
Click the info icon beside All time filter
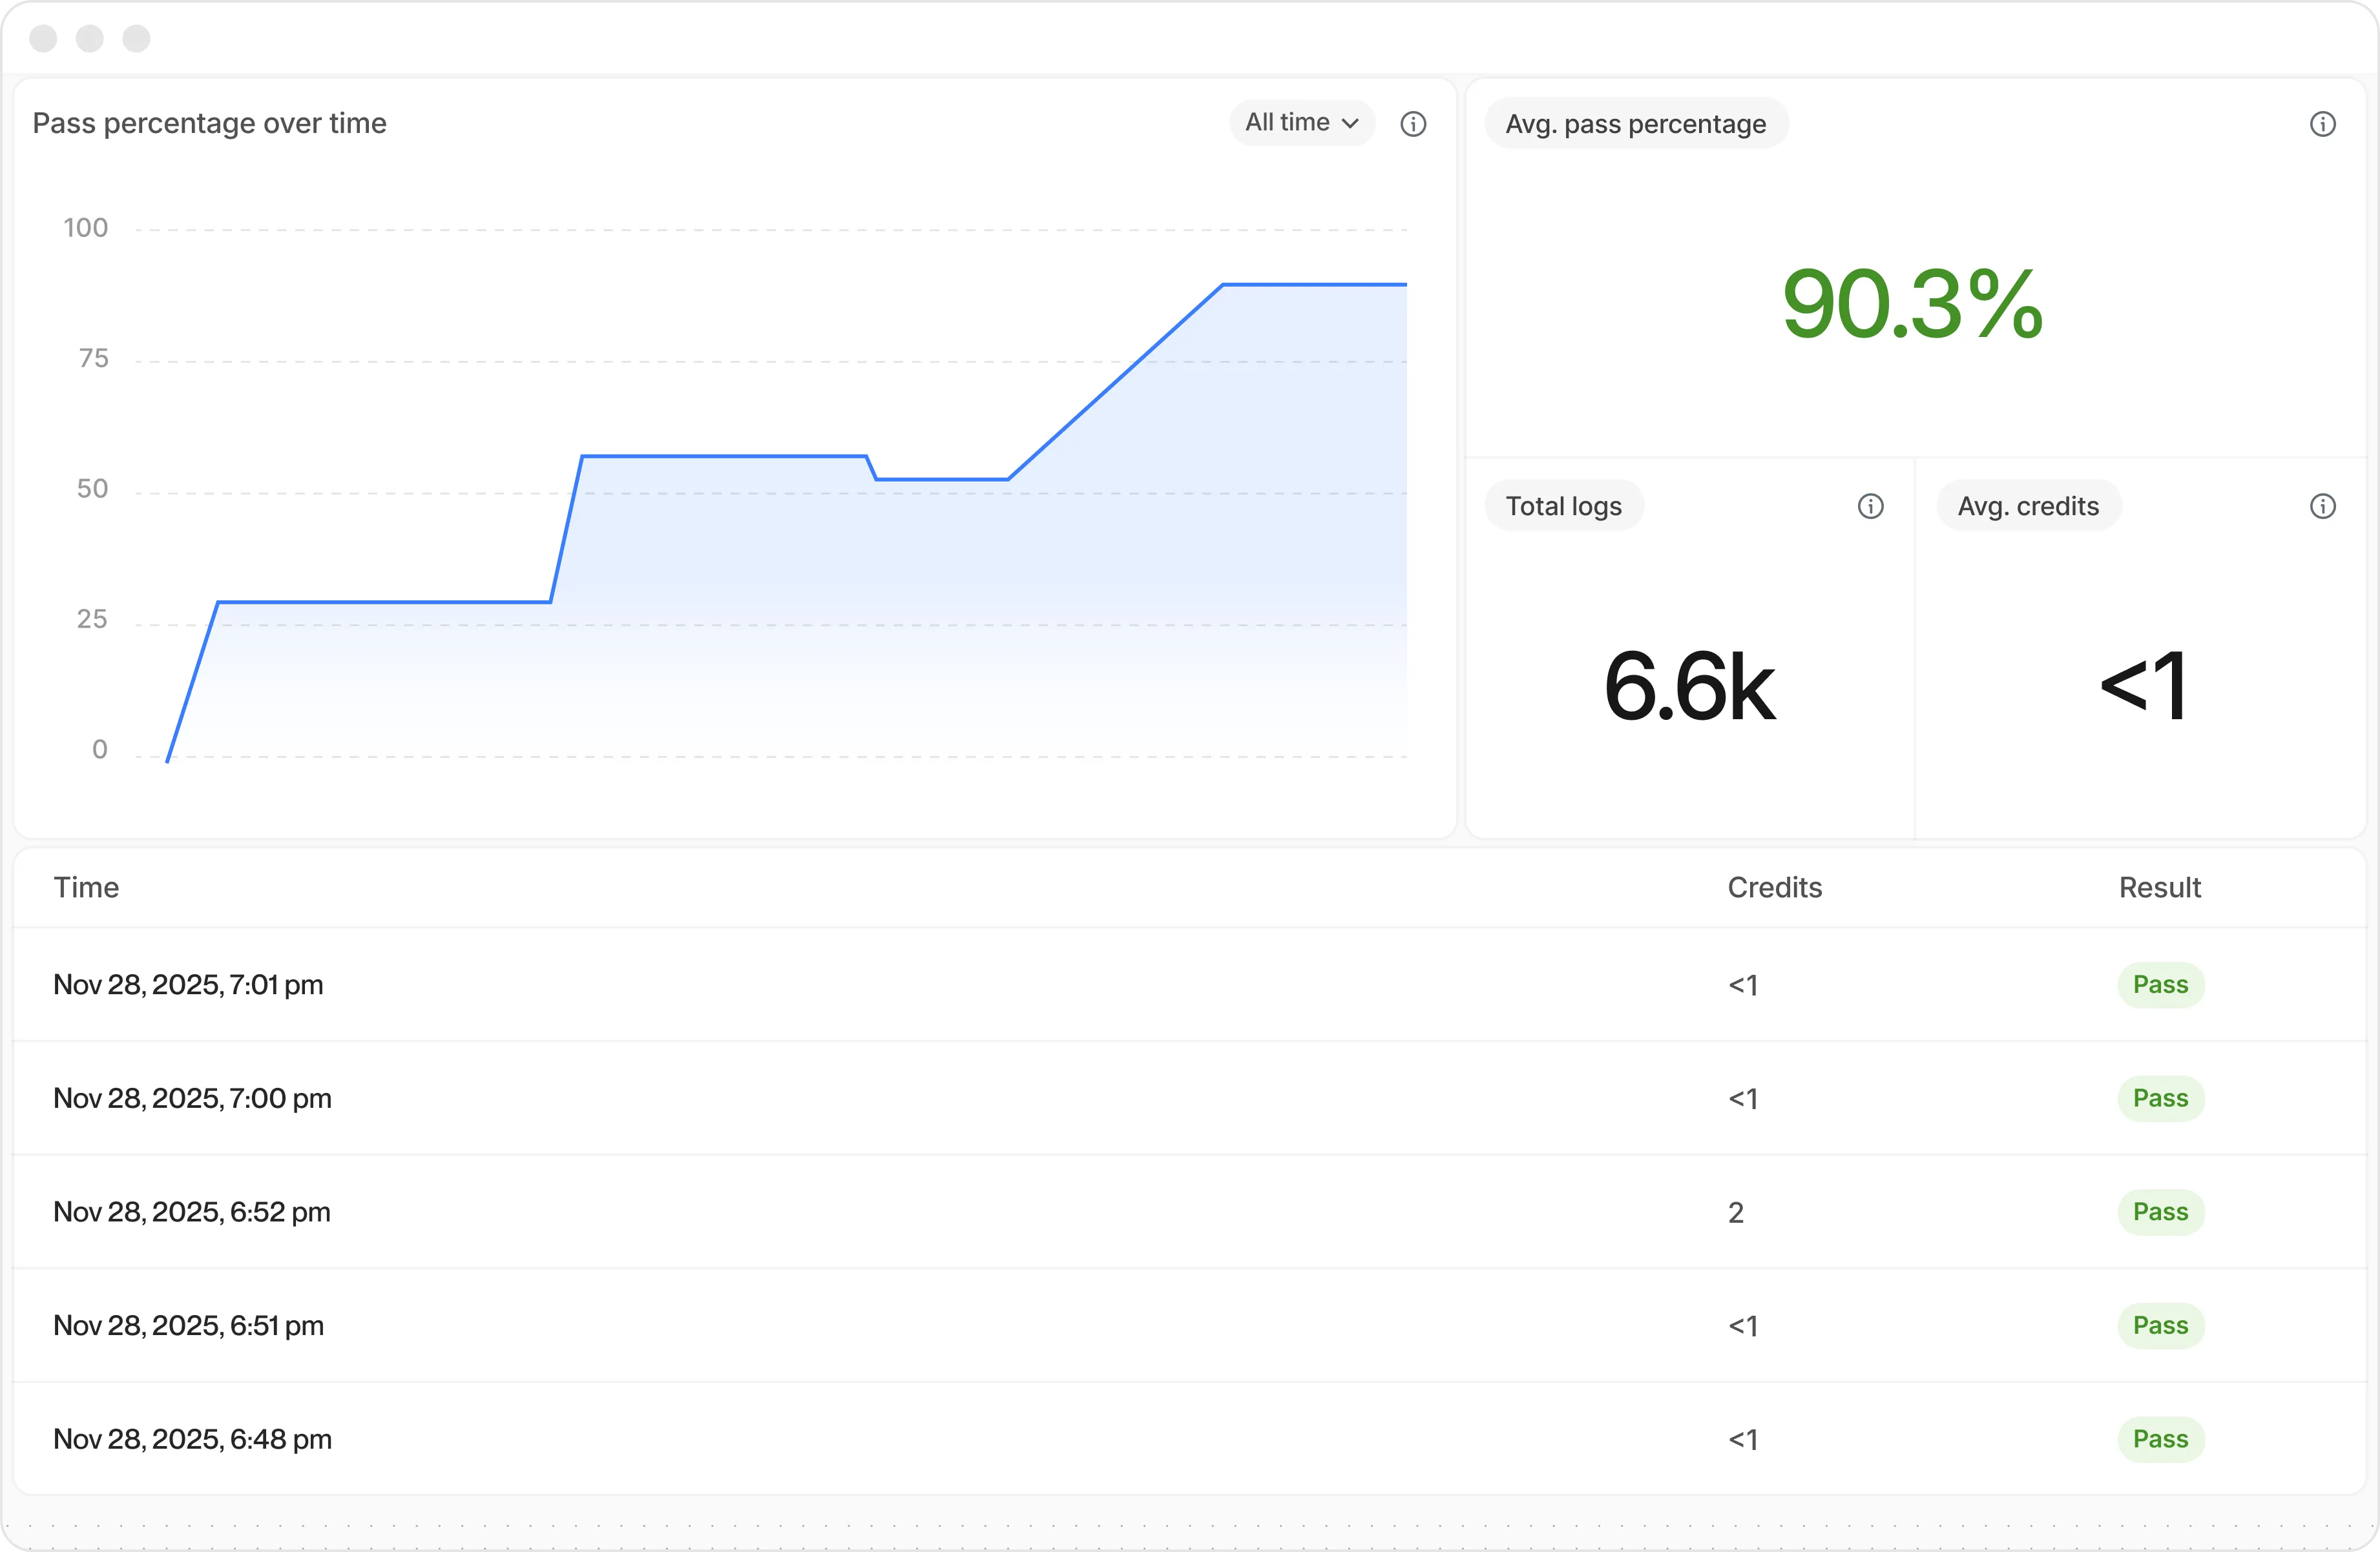(x=1413, y=123)
